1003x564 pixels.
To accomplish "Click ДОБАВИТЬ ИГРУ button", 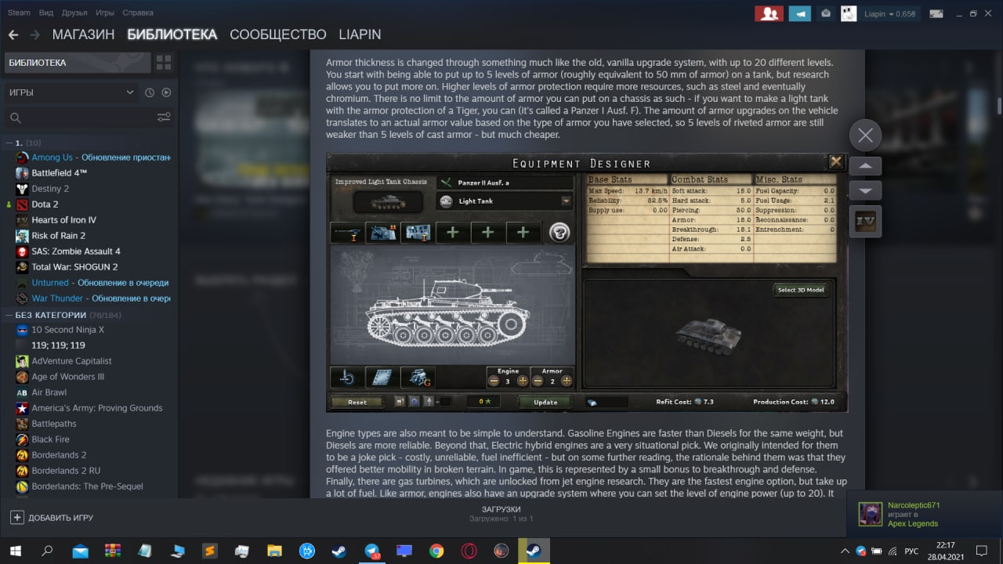I will click(52, 518).
